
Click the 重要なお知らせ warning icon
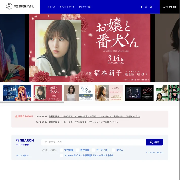click(16, 116)
